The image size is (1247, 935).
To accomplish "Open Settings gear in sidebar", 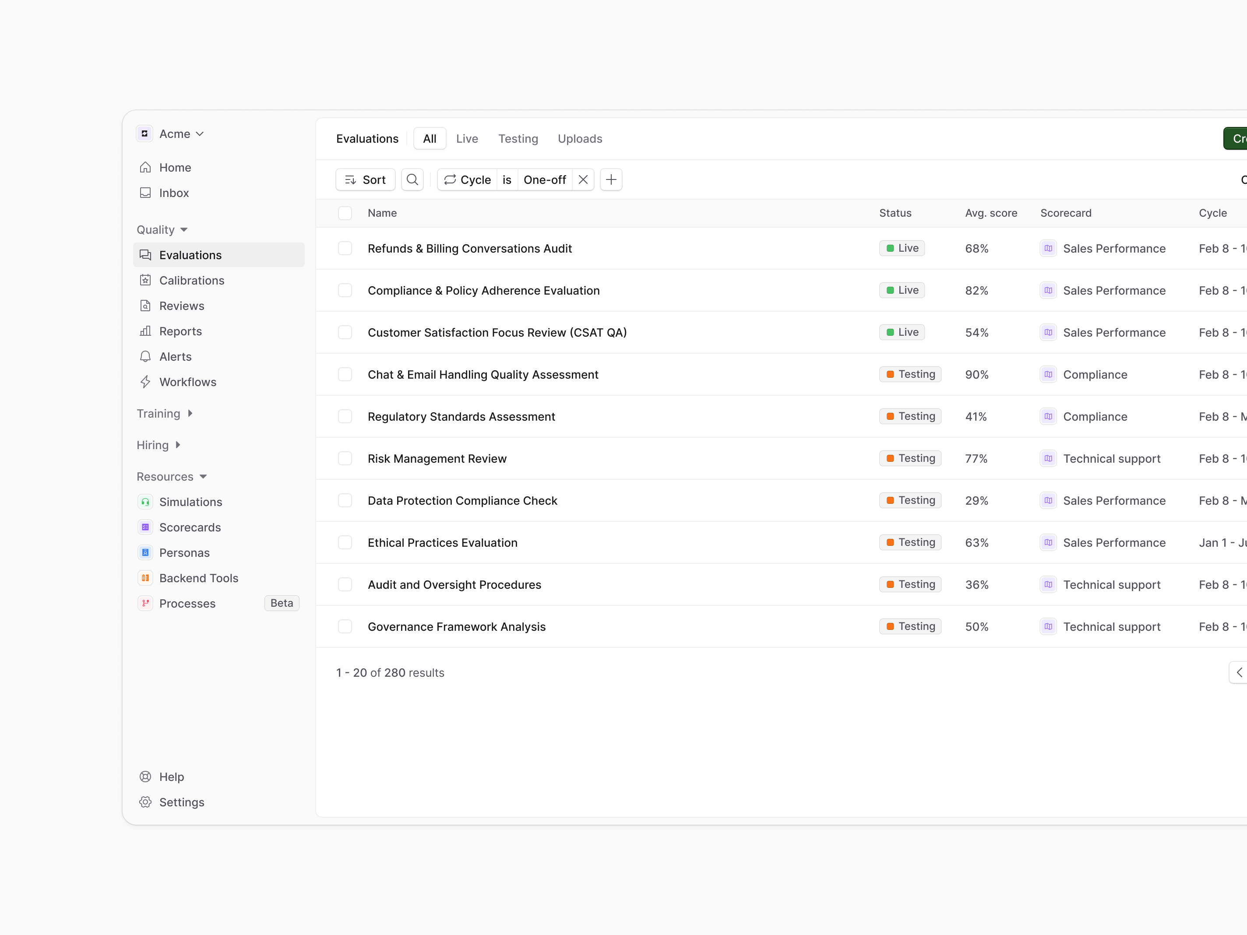I will [x=181, y=801].
